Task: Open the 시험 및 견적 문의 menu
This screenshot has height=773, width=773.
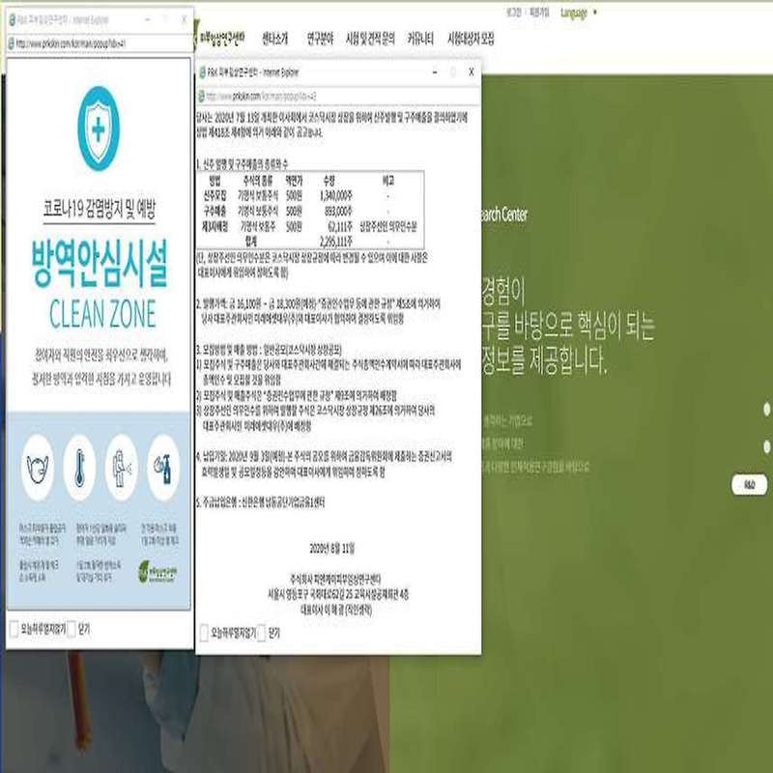Action: pos(370,39)
